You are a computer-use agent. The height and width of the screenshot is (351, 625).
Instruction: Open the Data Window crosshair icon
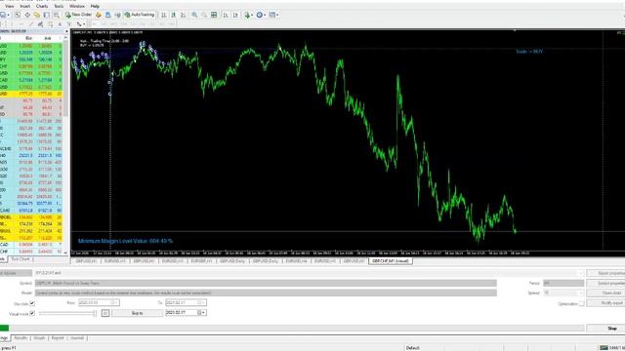click(27, 15)
